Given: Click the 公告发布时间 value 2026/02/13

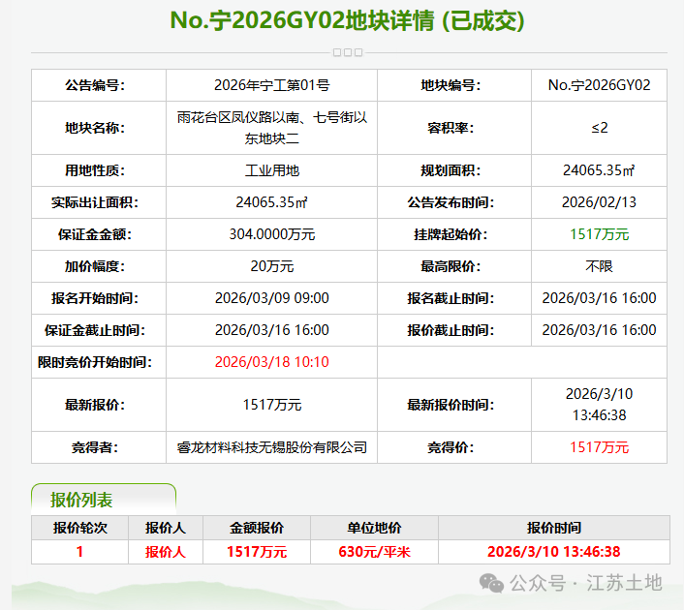Looking at the screenshot, I should [599, 202].
